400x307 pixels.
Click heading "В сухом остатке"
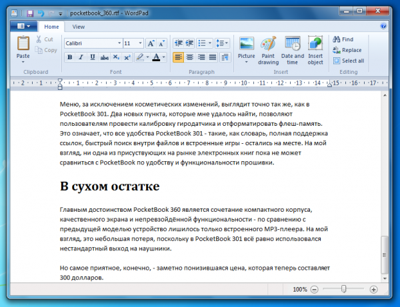110,186
